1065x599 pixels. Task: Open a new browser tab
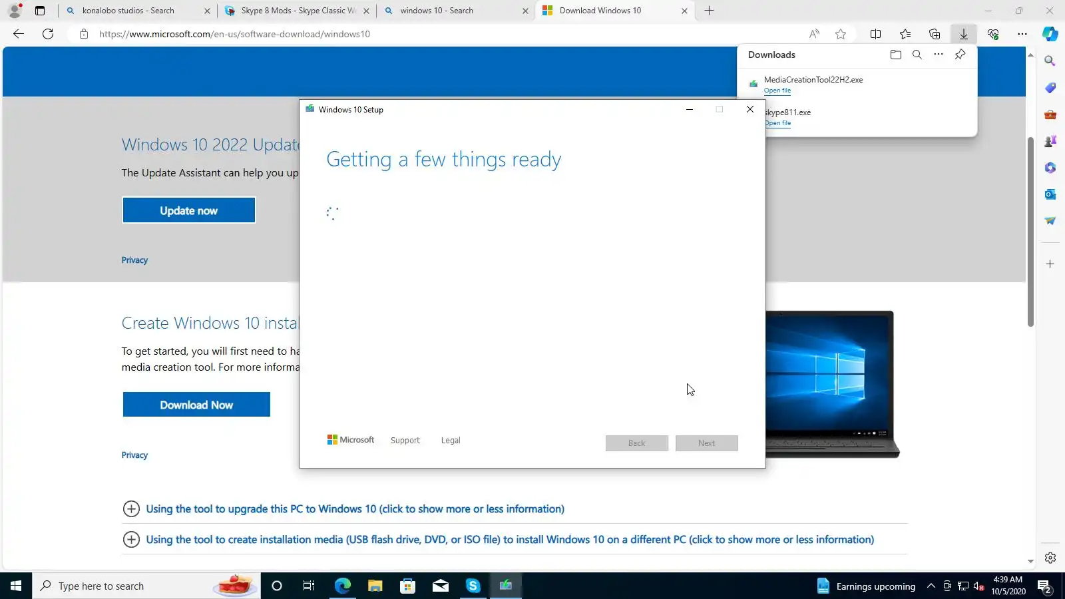[x=710, y=11]
